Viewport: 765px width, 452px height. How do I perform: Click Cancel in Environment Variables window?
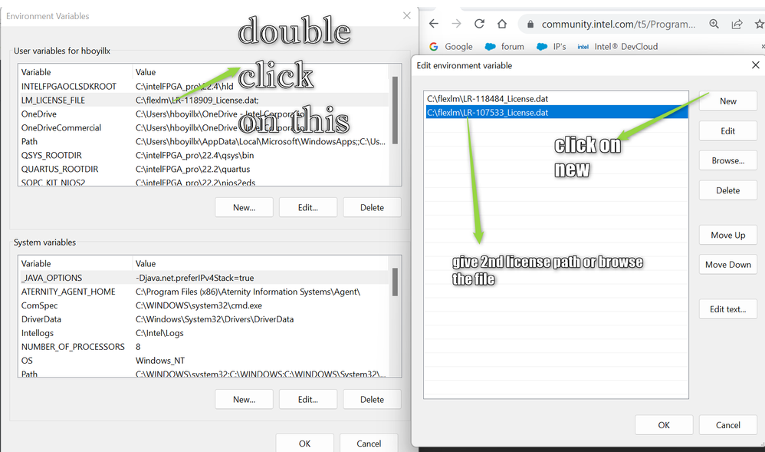[369, 443]
